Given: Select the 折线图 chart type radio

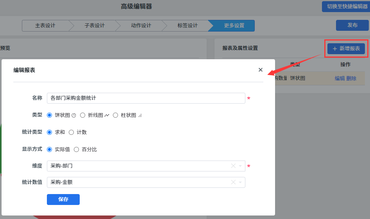Looking at the screenshot, I should coord(82,115).
